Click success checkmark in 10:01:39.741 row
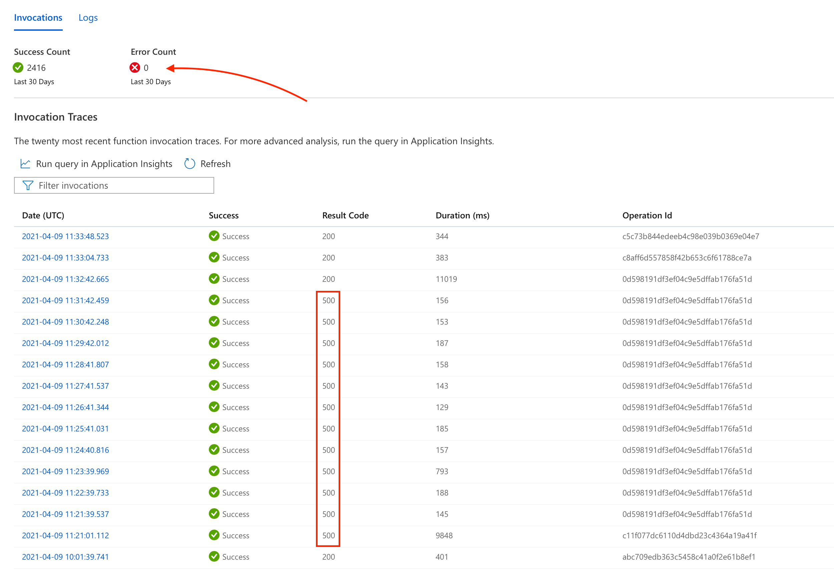 click(214, 556)
